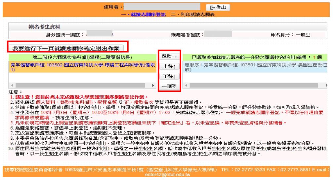Click the ←刪除 delete button
Image resolution: width=333 pixels, height=180 pixels.
pos(169,86)
